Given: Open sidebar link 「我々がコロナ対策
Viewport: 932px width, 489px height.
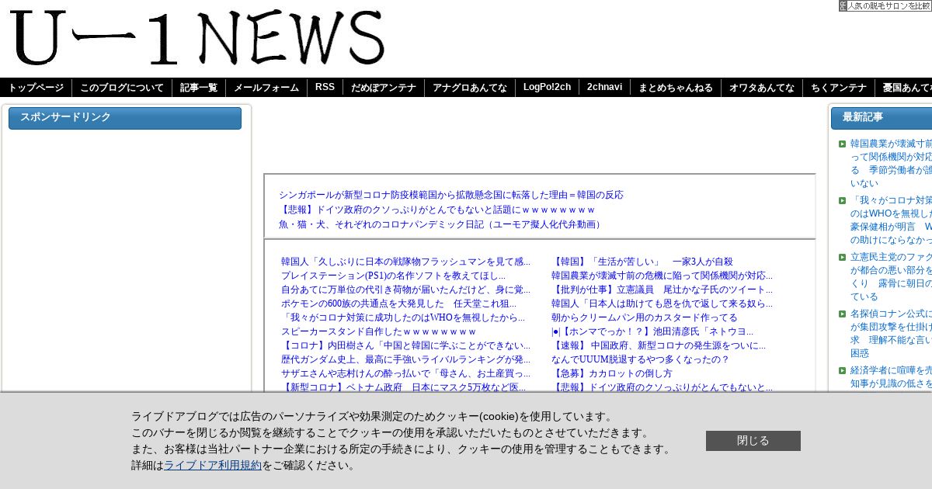Looking at the screenshot, I should [891, 220].
